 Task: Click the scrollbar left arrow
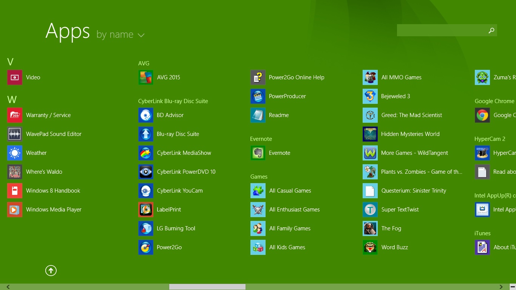point(8,287)
